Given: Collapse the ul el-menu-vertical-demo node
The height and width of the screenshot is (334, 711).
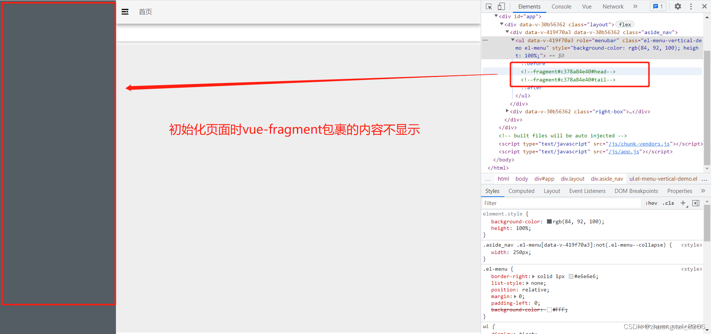Looking at the screenshot, I should [x=513, y=40].
